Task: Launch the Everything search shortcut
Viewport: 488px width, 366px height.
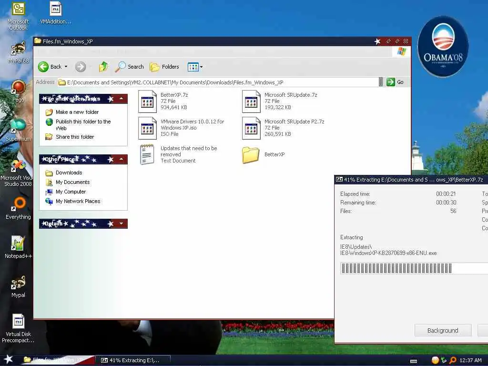Action: (18, 208)
